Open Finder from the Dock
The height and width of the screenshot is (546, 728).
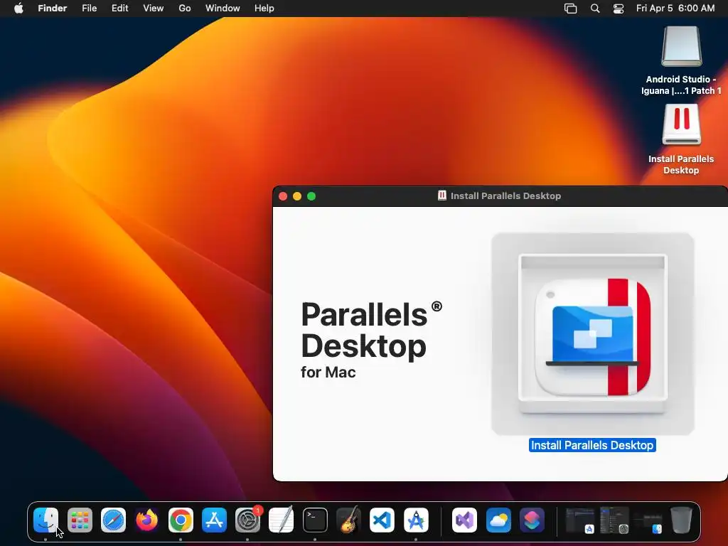[x=46, y=520]
